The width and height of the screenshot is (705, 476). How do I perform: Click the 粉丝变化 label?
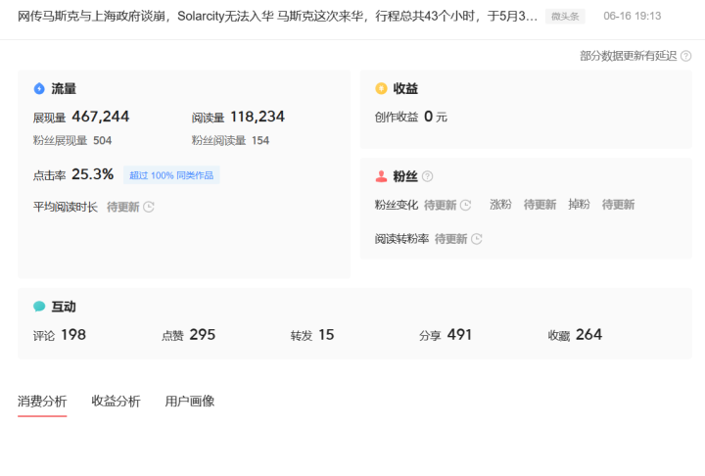[397, 205]
